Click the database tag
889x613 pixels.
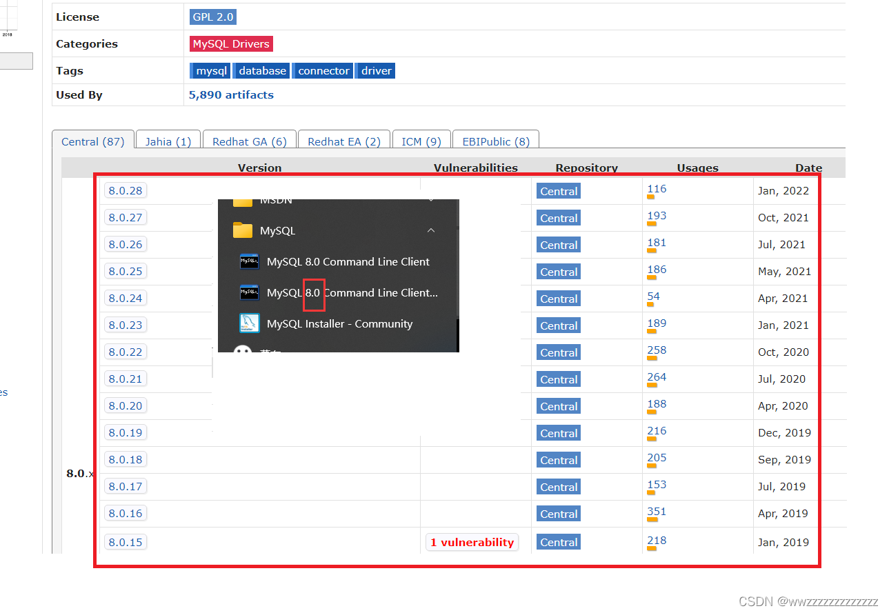pos(262,71)
